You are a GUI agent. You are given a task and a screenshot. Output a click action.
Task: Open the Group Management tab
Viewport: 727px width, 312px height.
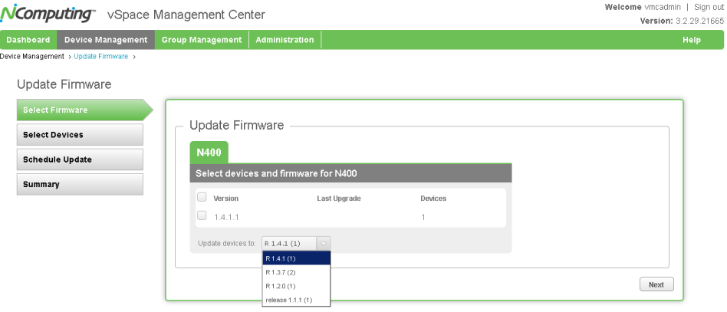click(x=202, y=40)
